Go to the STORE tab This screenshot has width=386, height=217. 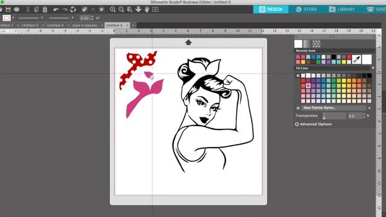306,10
